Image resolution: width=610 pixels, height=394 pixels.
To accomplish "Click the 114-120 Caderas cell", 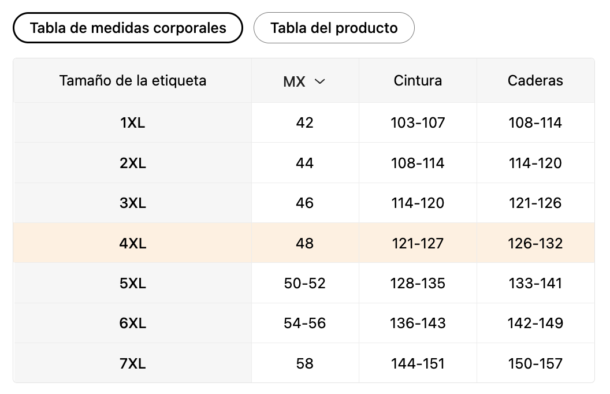I will (535, 163).
